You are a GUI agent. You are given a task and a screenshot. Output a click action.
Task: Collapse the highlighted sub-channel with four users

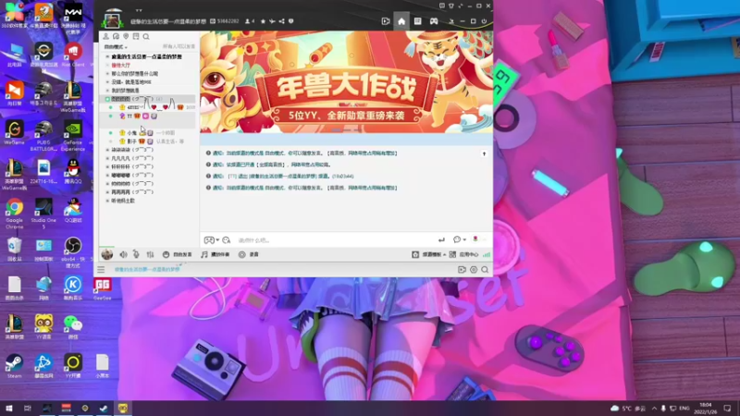pos(107,99)
